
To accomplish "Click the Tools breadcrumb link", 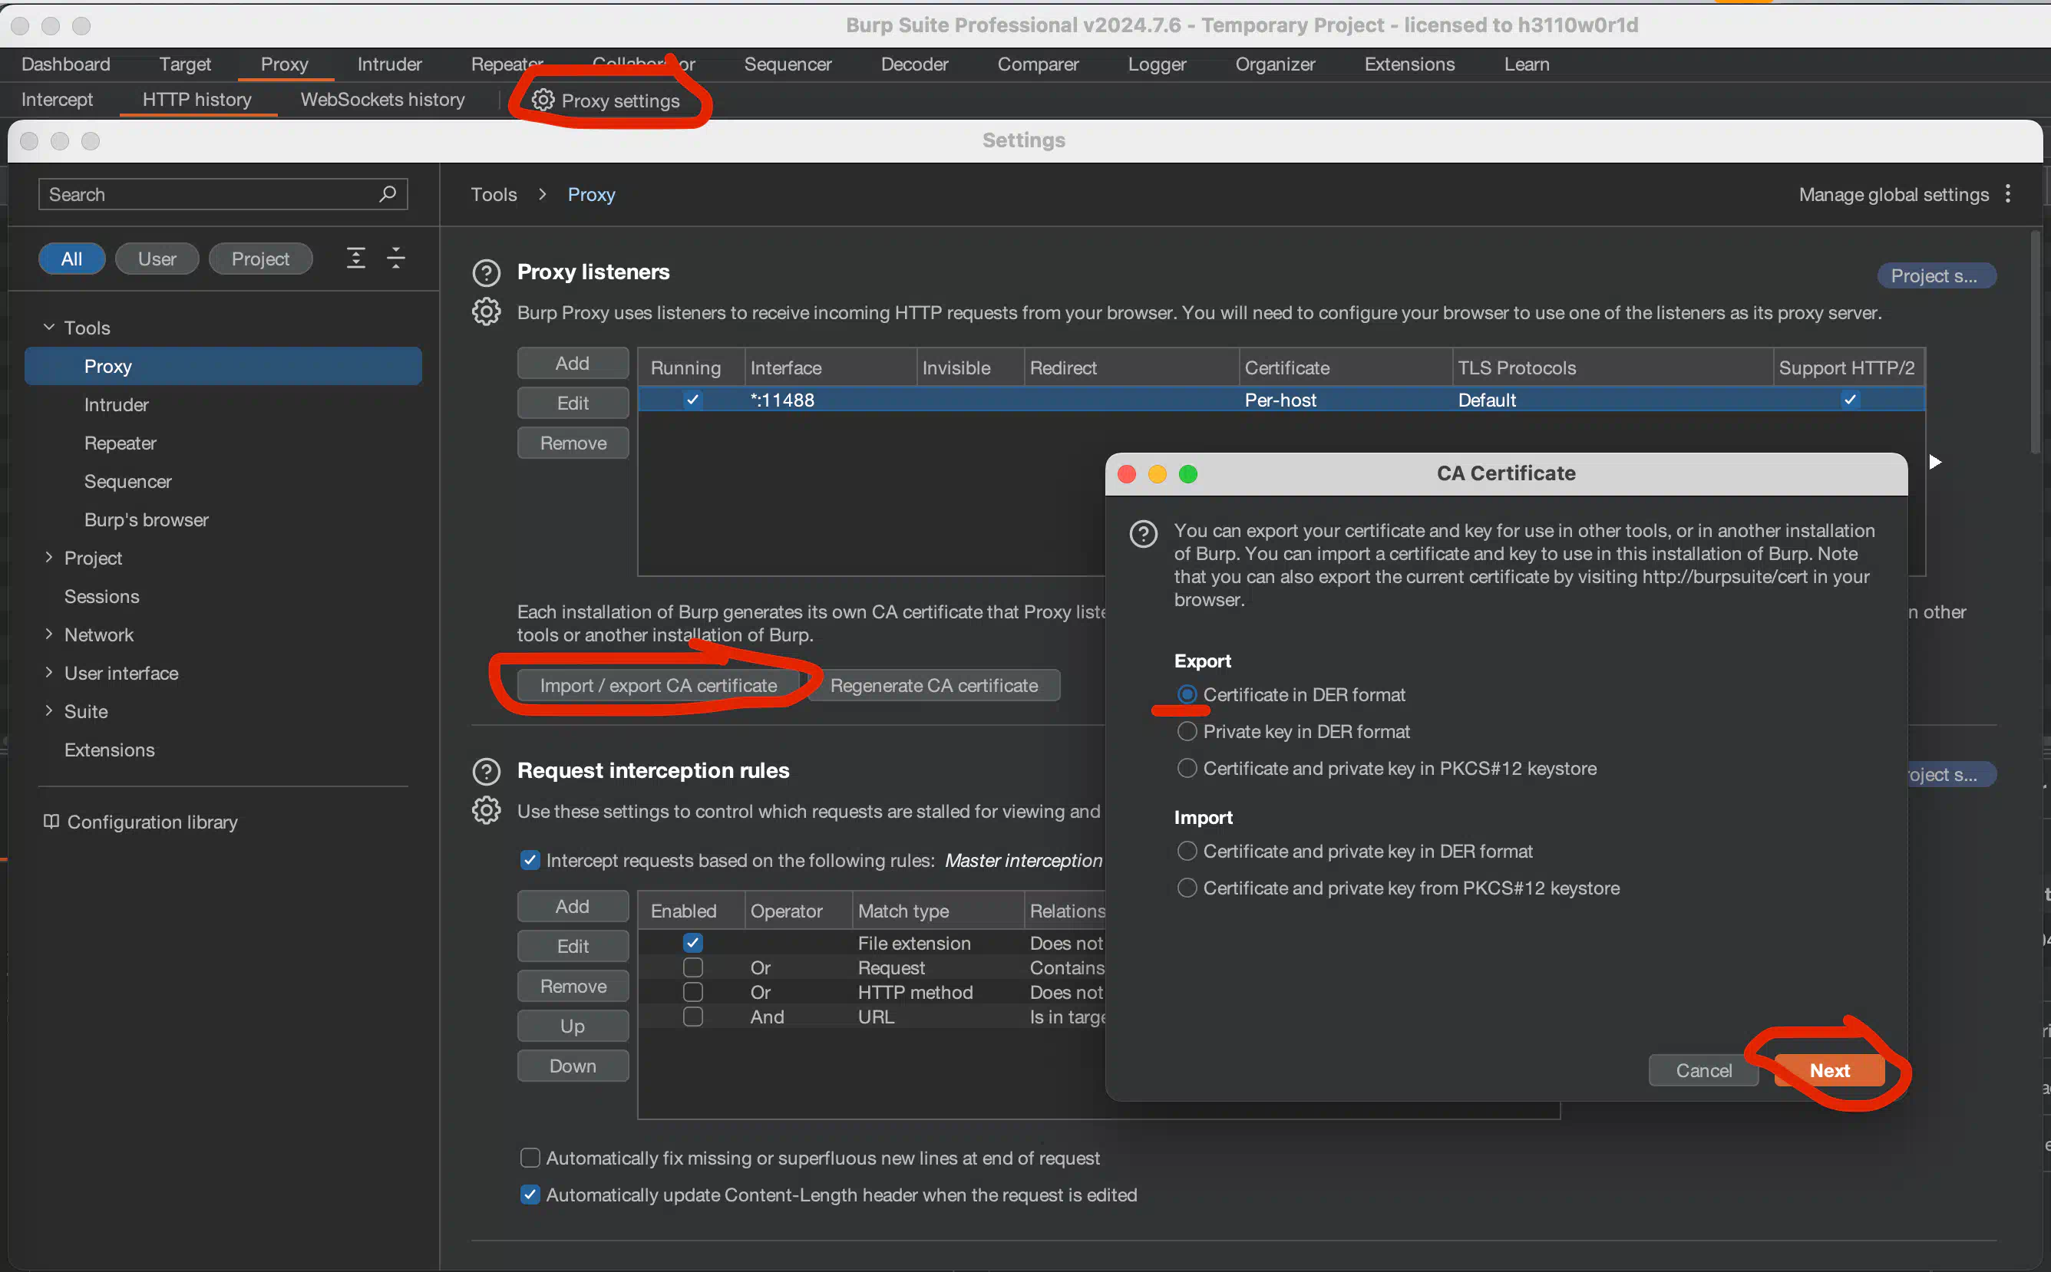I will (x=494, y=194).
